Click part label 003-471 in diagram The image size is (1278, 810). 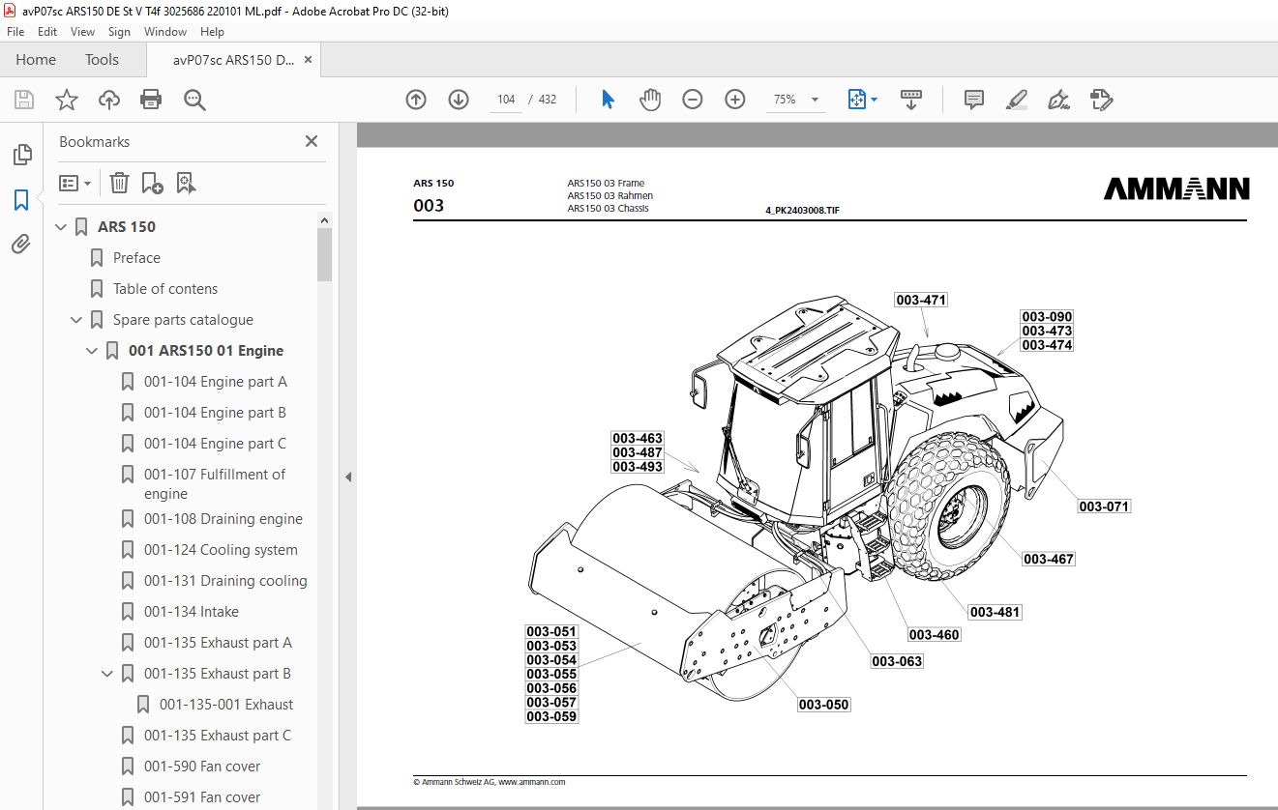coord(921,301)
